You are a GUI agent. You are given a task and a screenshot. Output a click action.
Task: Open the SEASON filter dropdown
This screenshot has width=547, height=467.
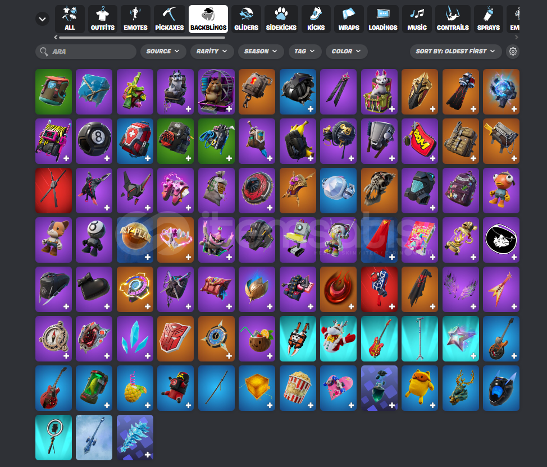pos(261,51)
